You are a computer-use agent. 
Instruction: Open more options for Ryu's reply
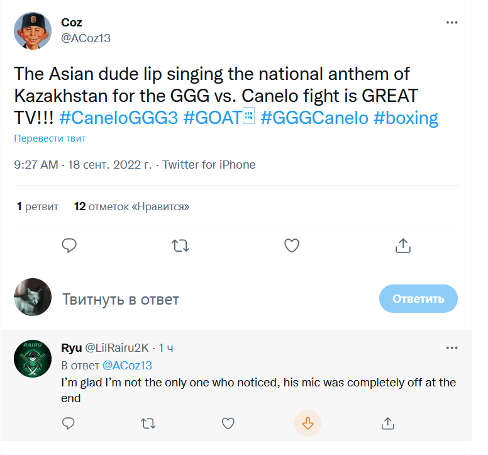(452, 348)
